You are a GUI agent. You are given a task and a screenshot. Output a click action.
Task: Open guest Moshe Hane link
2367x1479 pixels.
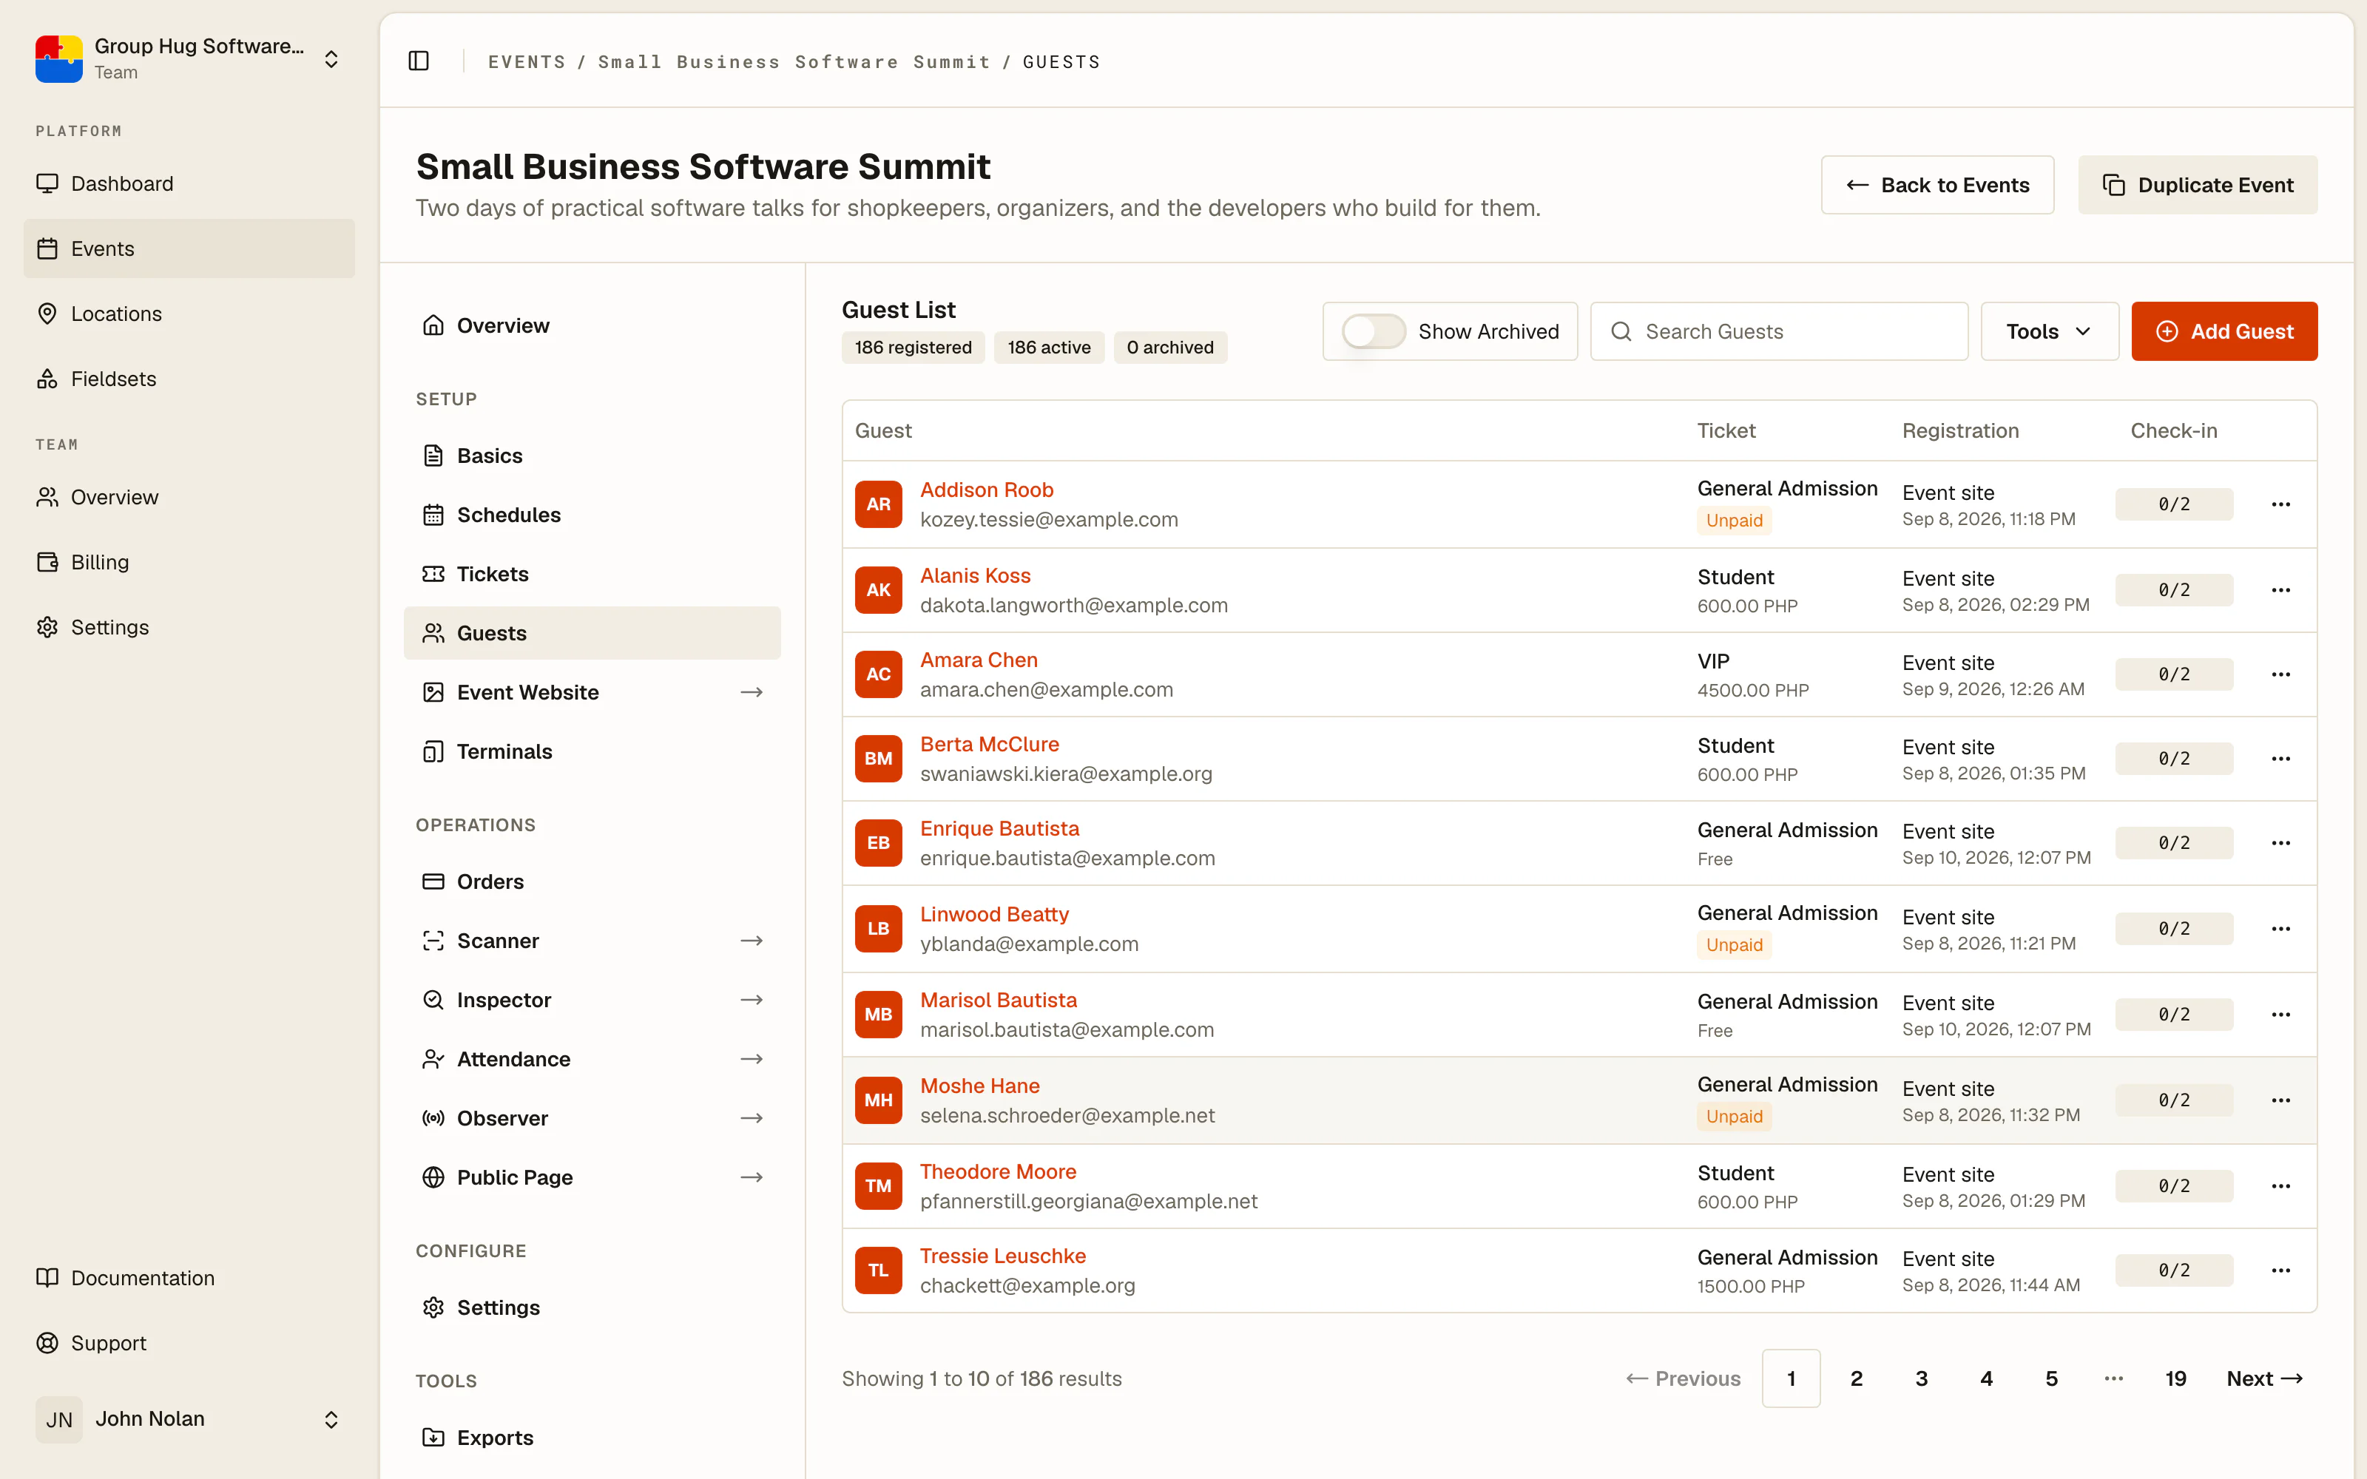979,1086
